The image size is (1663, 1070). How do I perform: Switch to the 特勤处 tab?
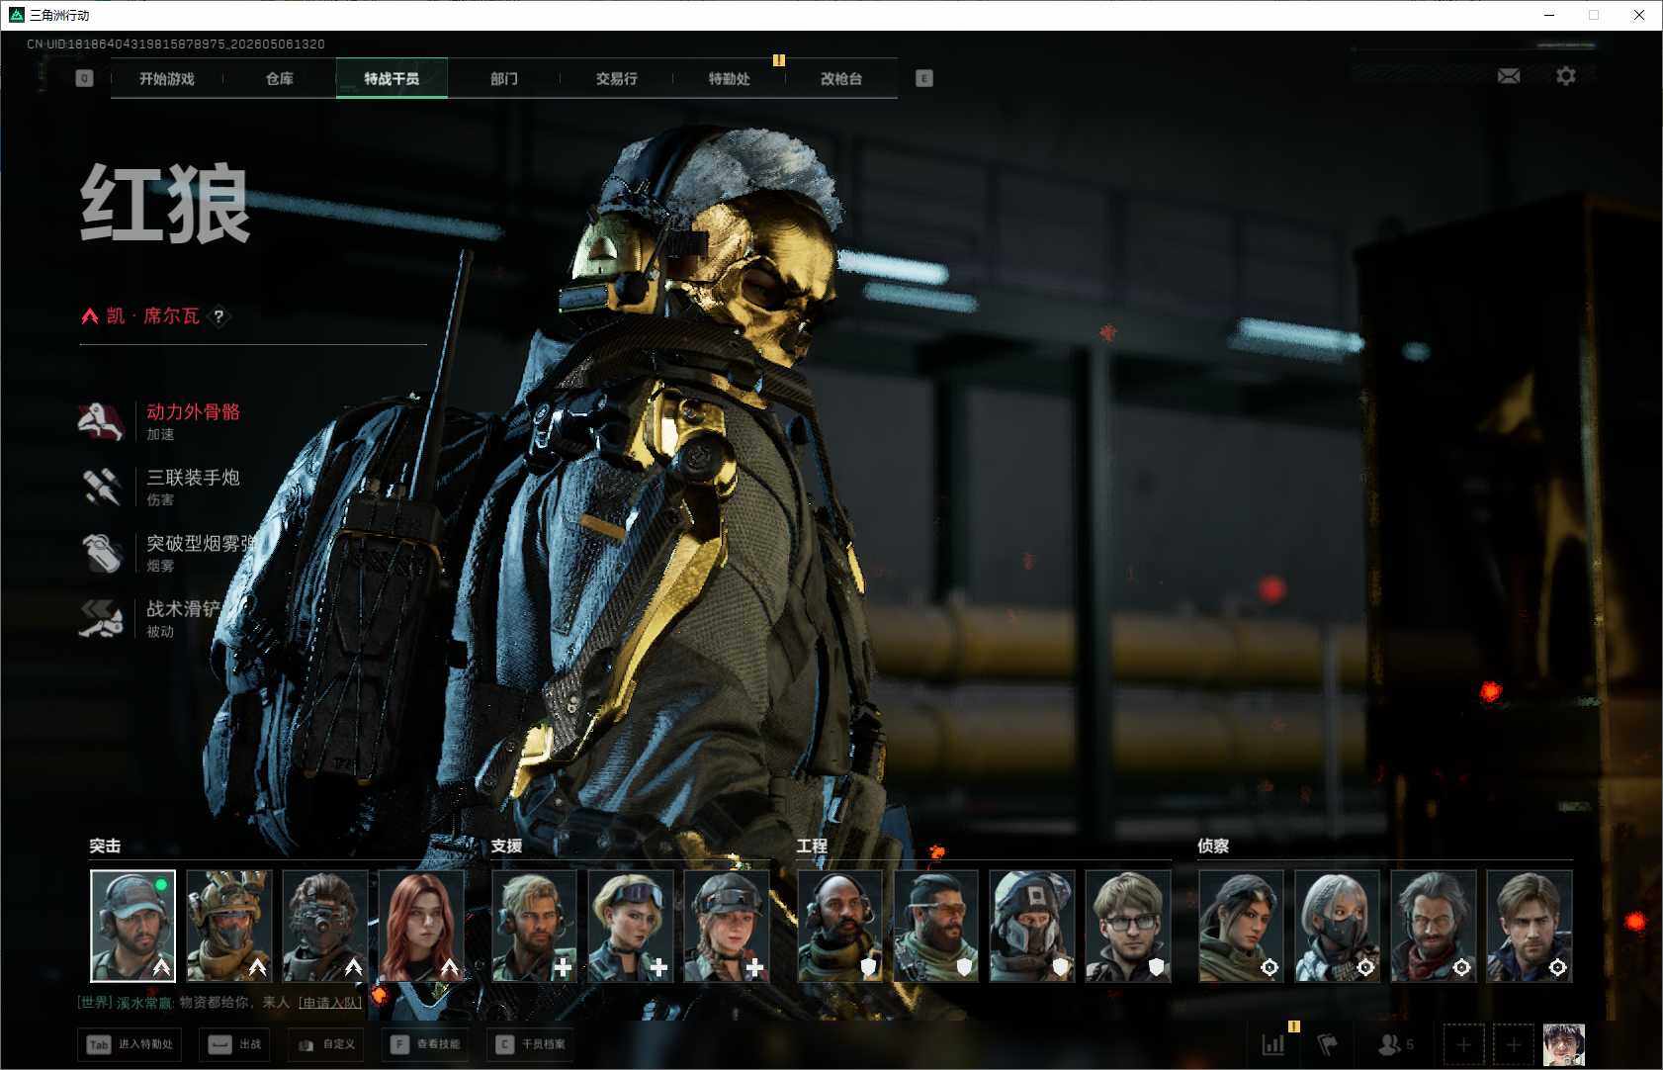[729, 78]
